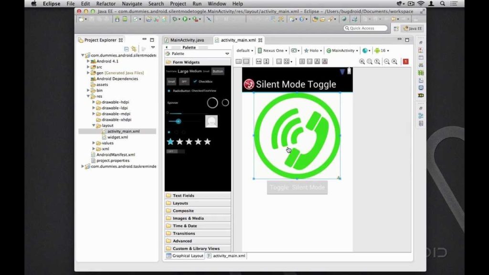Open the Nexus One device dropdown
The height and width of the screenshot is (275, 489).
pyautogui.click(x=273, y=51)
